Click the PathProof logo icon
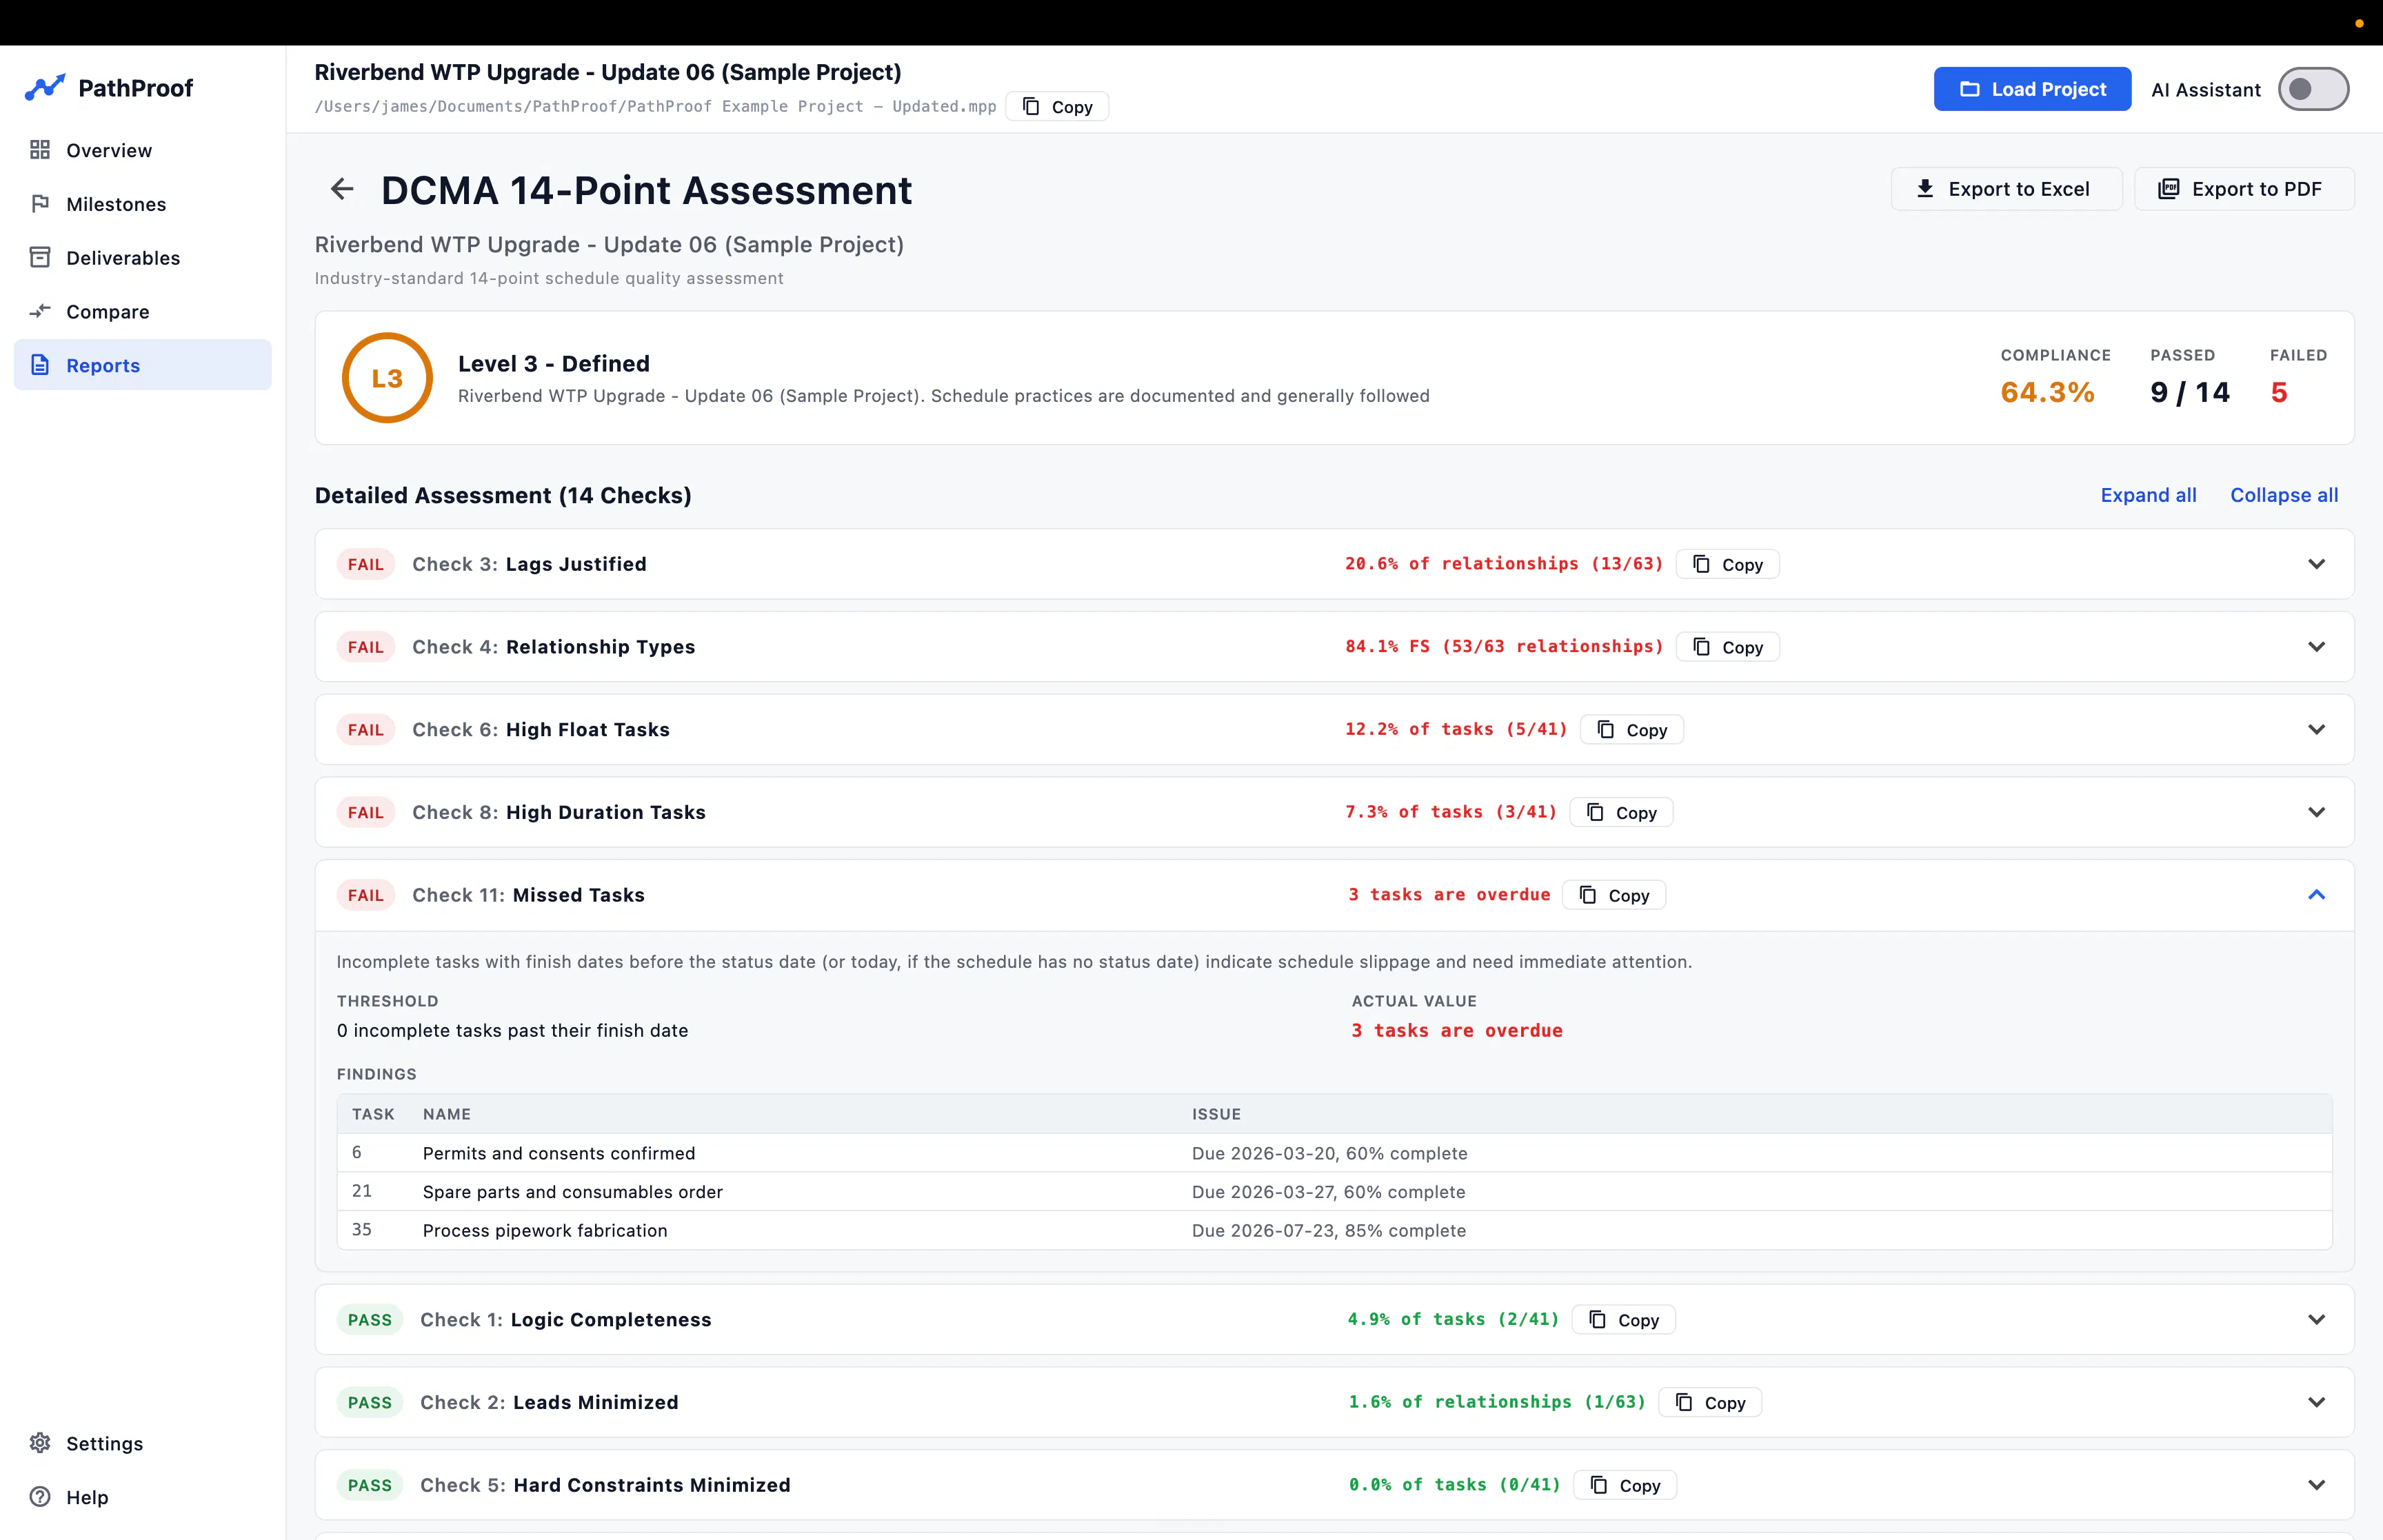Viewport: 2383px width, 1540px height. [x=45, y=88]
